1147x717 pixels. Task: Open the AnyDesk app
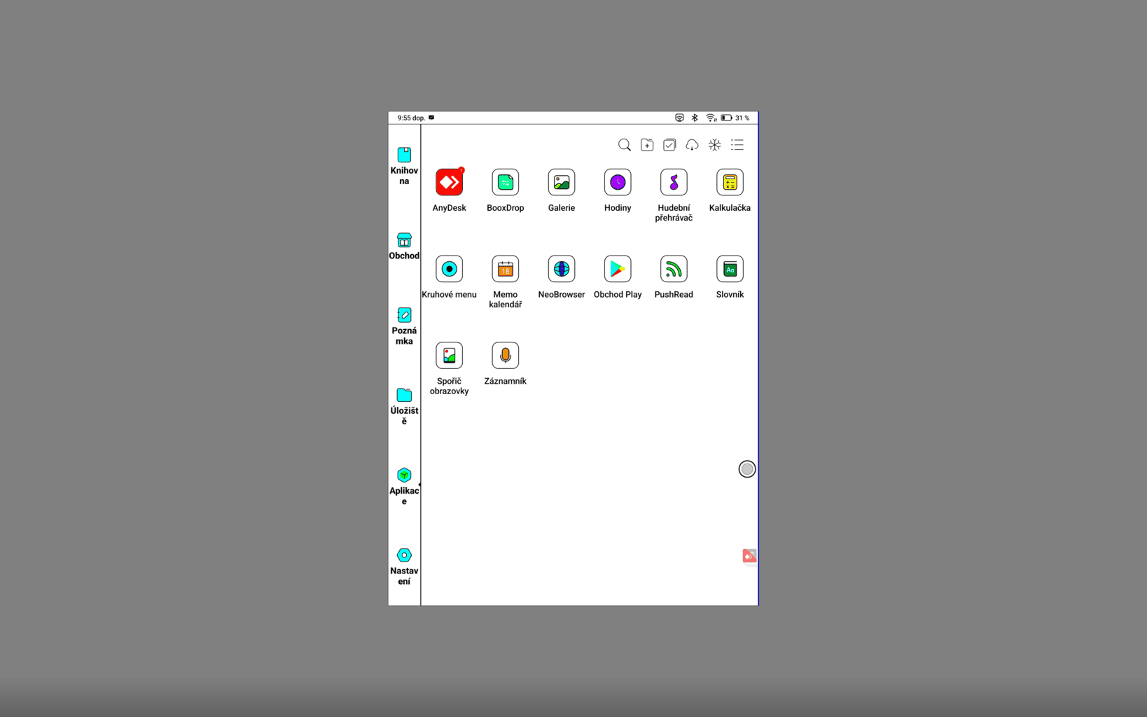point(449,183)
